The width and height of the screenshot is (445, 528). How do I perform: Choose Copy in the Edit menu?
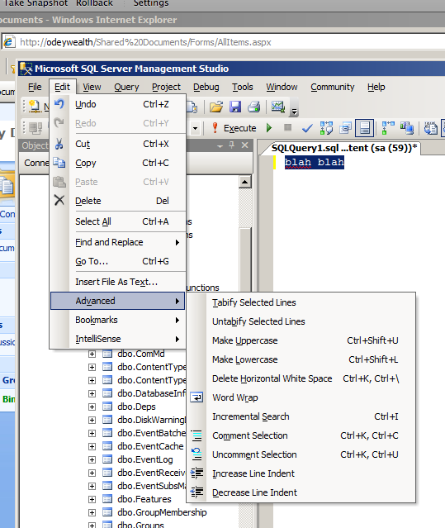[118, 163]
